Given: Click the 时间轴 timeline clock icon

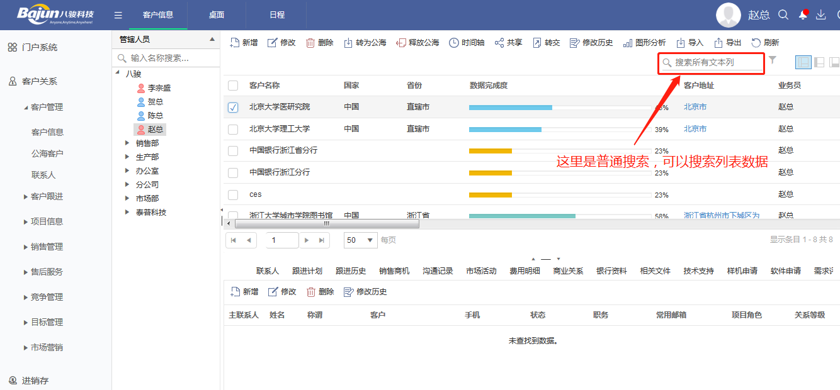Looking at the screenshot, I should (x=453, y=43).
